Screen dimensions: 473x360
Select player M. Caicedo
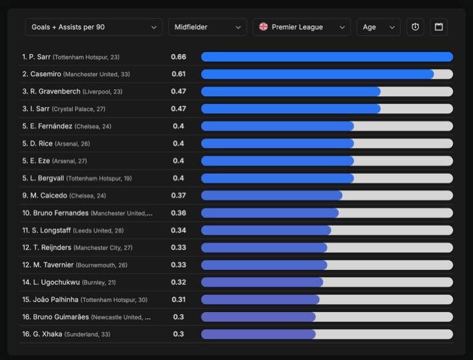pyautogui.click(x=64, y=195)
